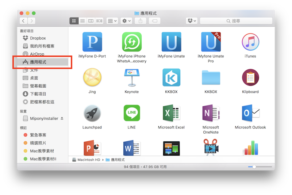Open the gear action menu

126,21
